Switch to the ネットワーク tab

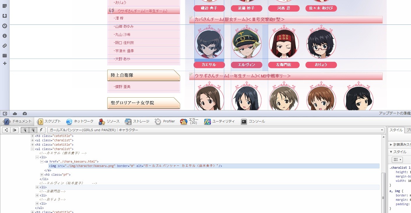tap(80, 122)
